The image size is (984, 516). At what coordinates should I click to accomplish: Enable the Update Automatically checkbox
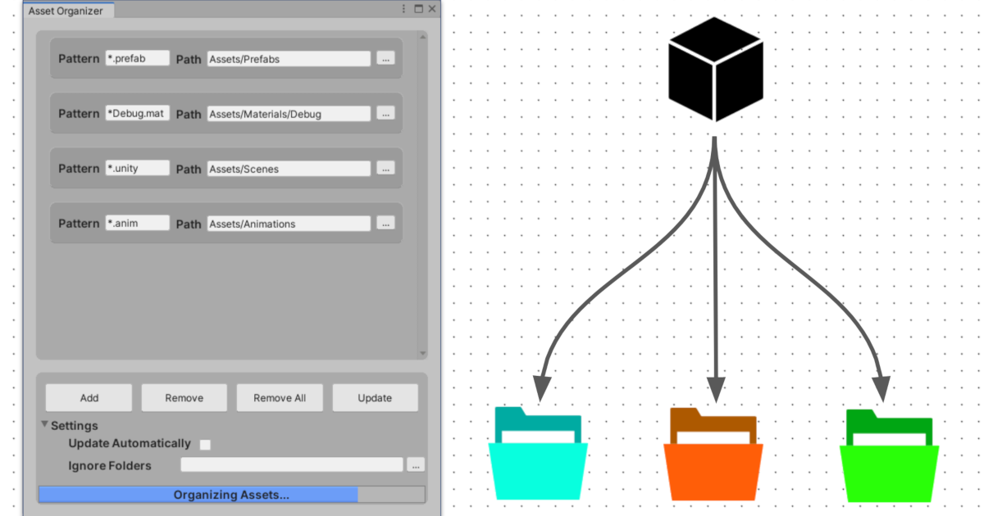click(204, 444)
